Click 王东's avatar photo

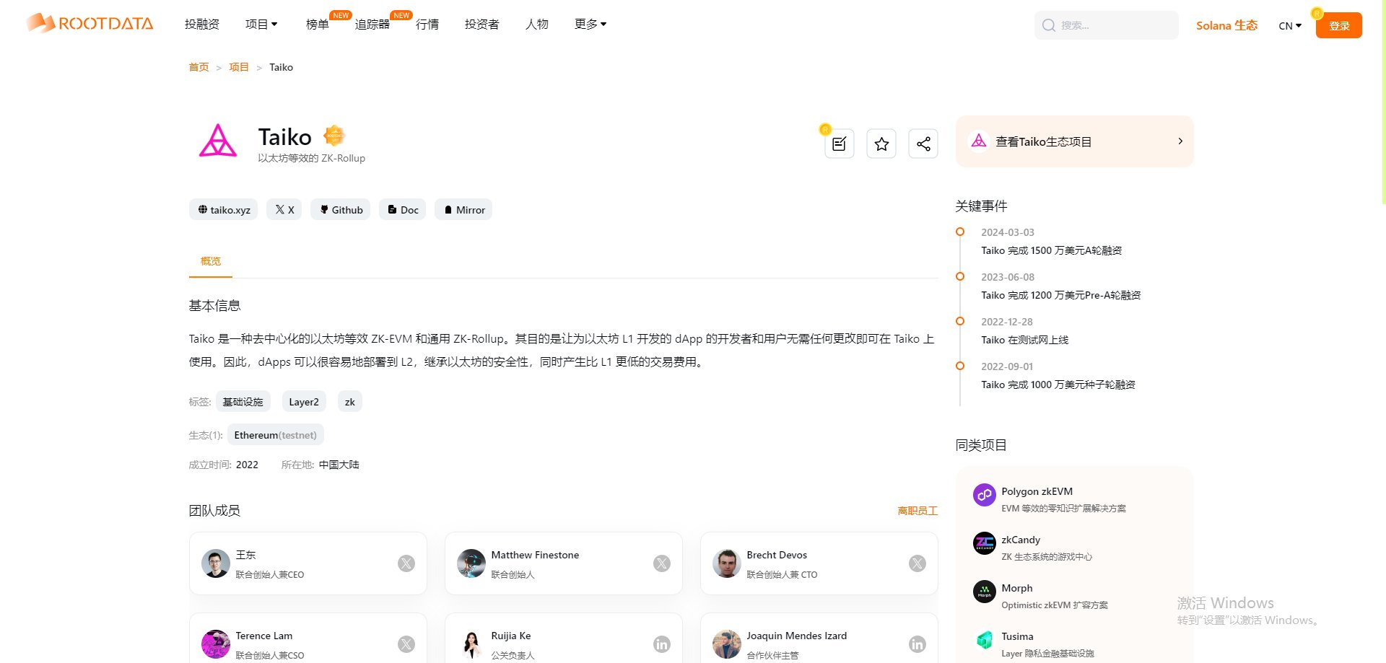point(216,563)
